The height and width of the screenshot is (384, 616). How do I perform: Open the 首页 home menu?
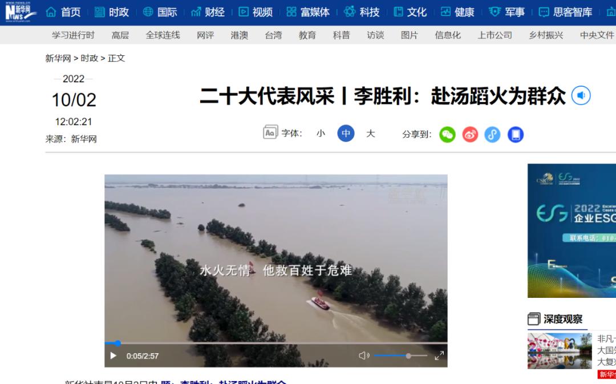pos(63,12)
